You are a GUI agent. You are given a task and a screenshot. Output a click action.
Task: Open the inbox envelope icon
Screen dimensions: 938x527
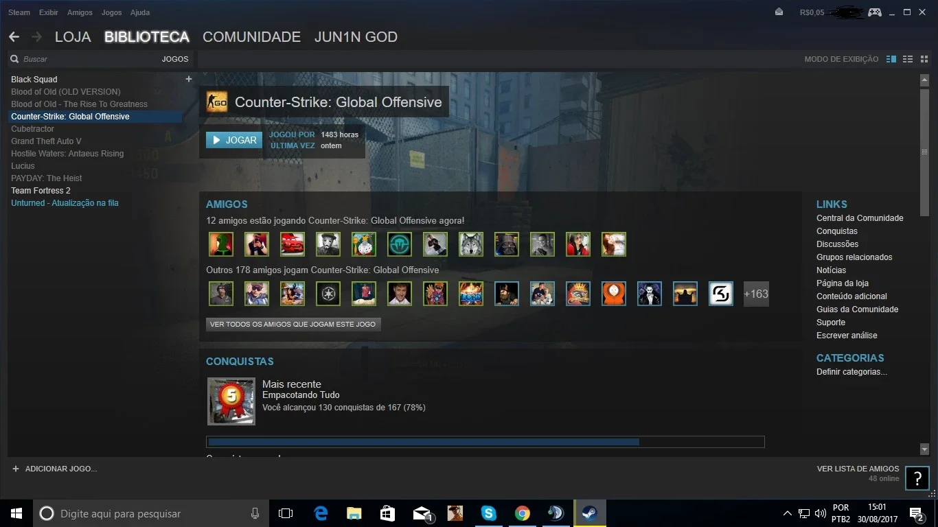(779, 12)
